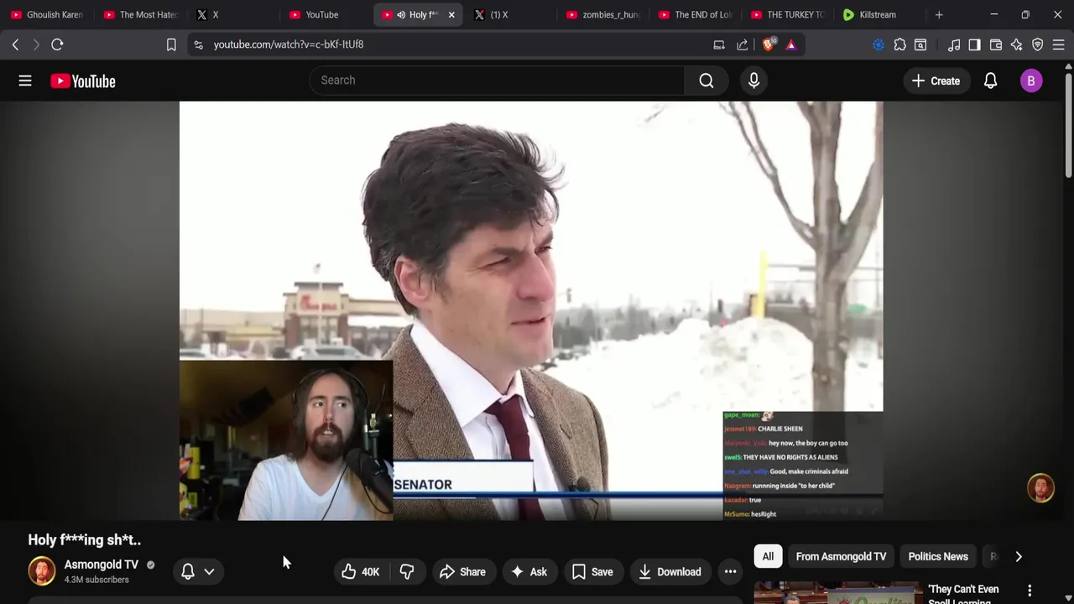Open more actions three-dot menu under the video
Viewport: 1074px width, 604px height.
pyautogui.click(x=730, y=572)
